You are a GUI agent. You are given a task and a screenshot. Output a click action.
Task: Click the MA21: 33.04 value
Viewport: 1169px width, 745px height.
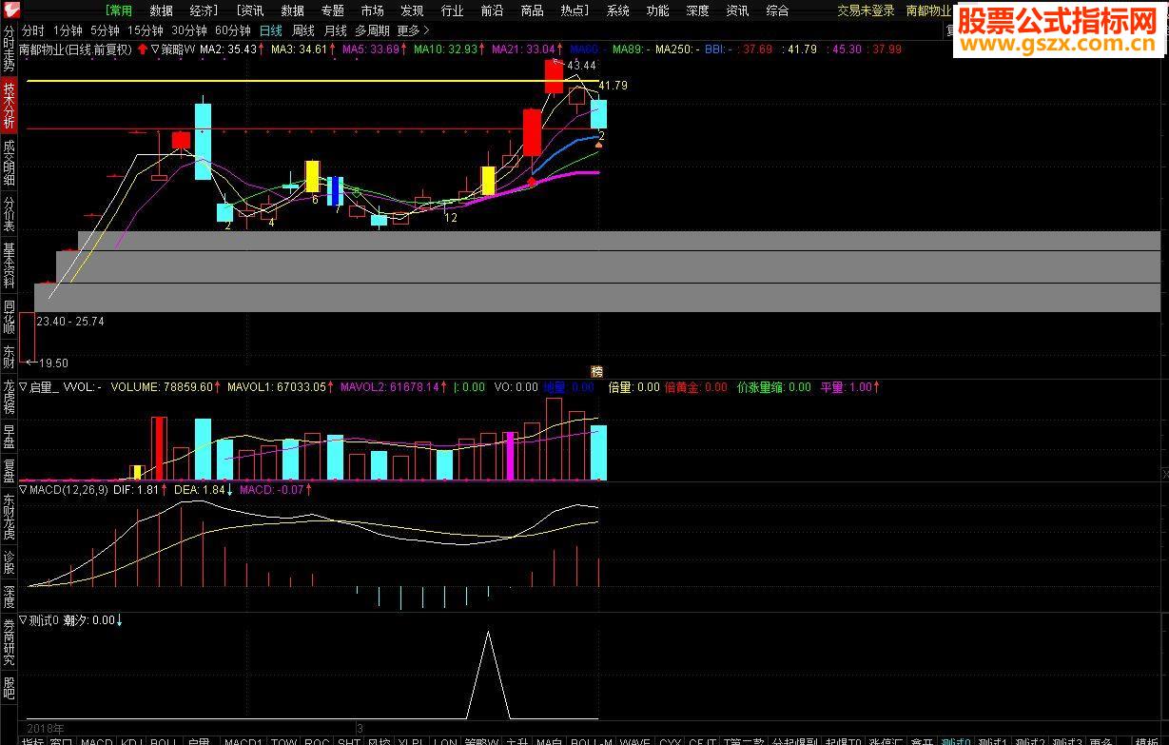[523, 49]
